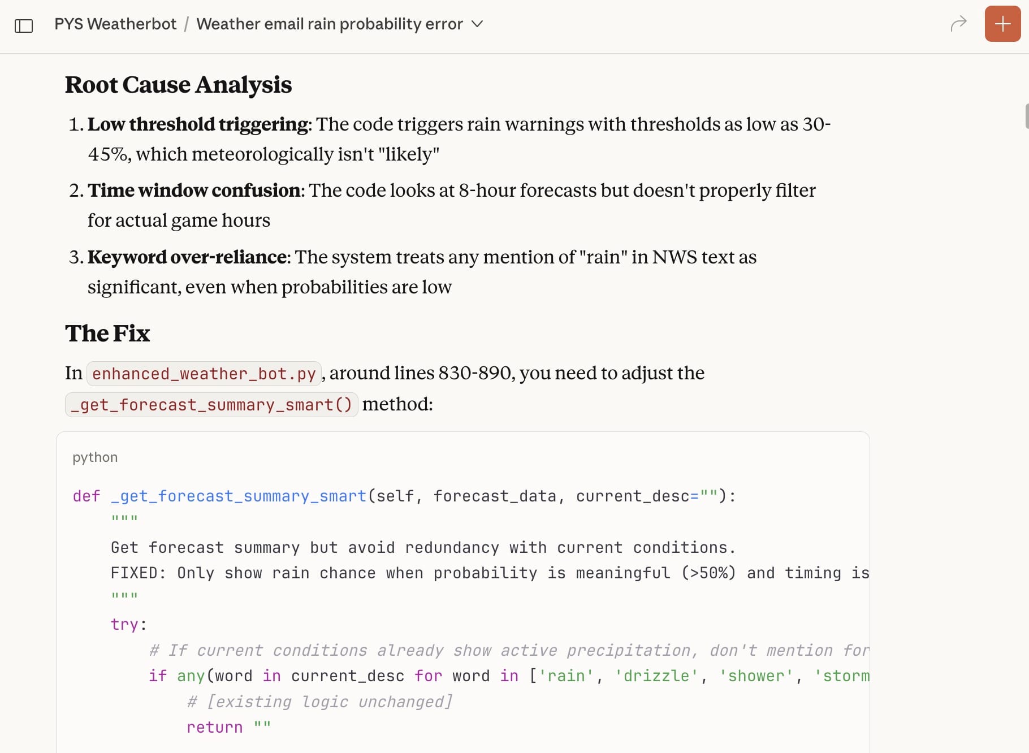Open the PYS Weatherbot project link
This screenshot has height=753, width=1029.
click(x=115, y=24)
